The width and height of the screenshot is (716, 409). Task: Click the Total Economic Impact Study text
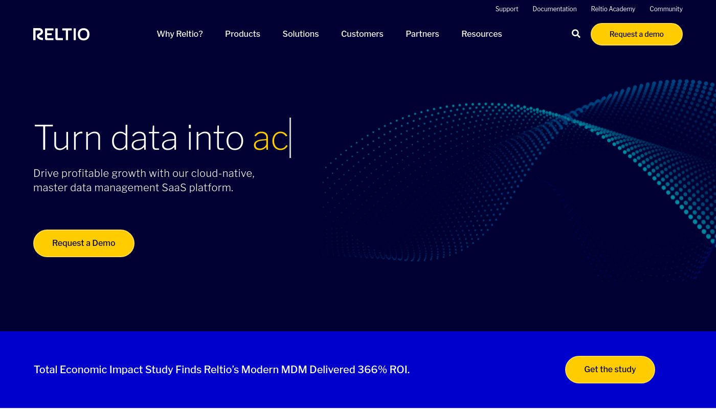pyautogui.click(x=221, y=370)
